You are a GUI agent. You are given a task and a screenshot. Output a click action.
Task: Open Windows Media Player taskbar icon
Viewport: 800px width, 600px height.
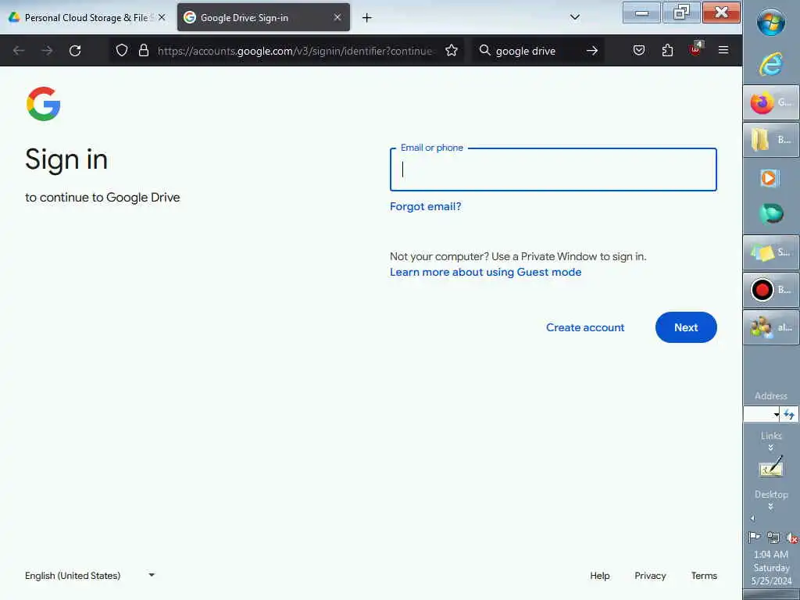(x=770, y=177)
